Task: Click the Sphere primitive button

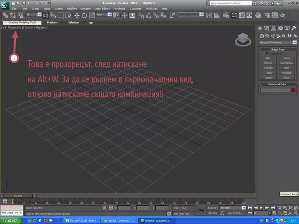Action: click(268, 63)
